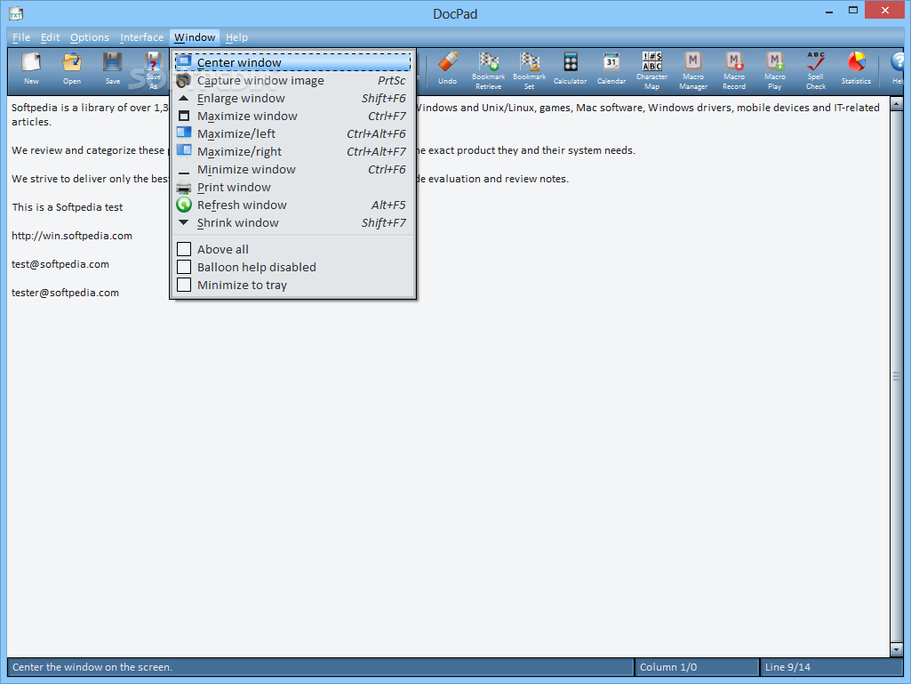Click the Bookmark Retrieve icon
The height and width of the screenshot is (684, 911).
[x=489, y=70]
